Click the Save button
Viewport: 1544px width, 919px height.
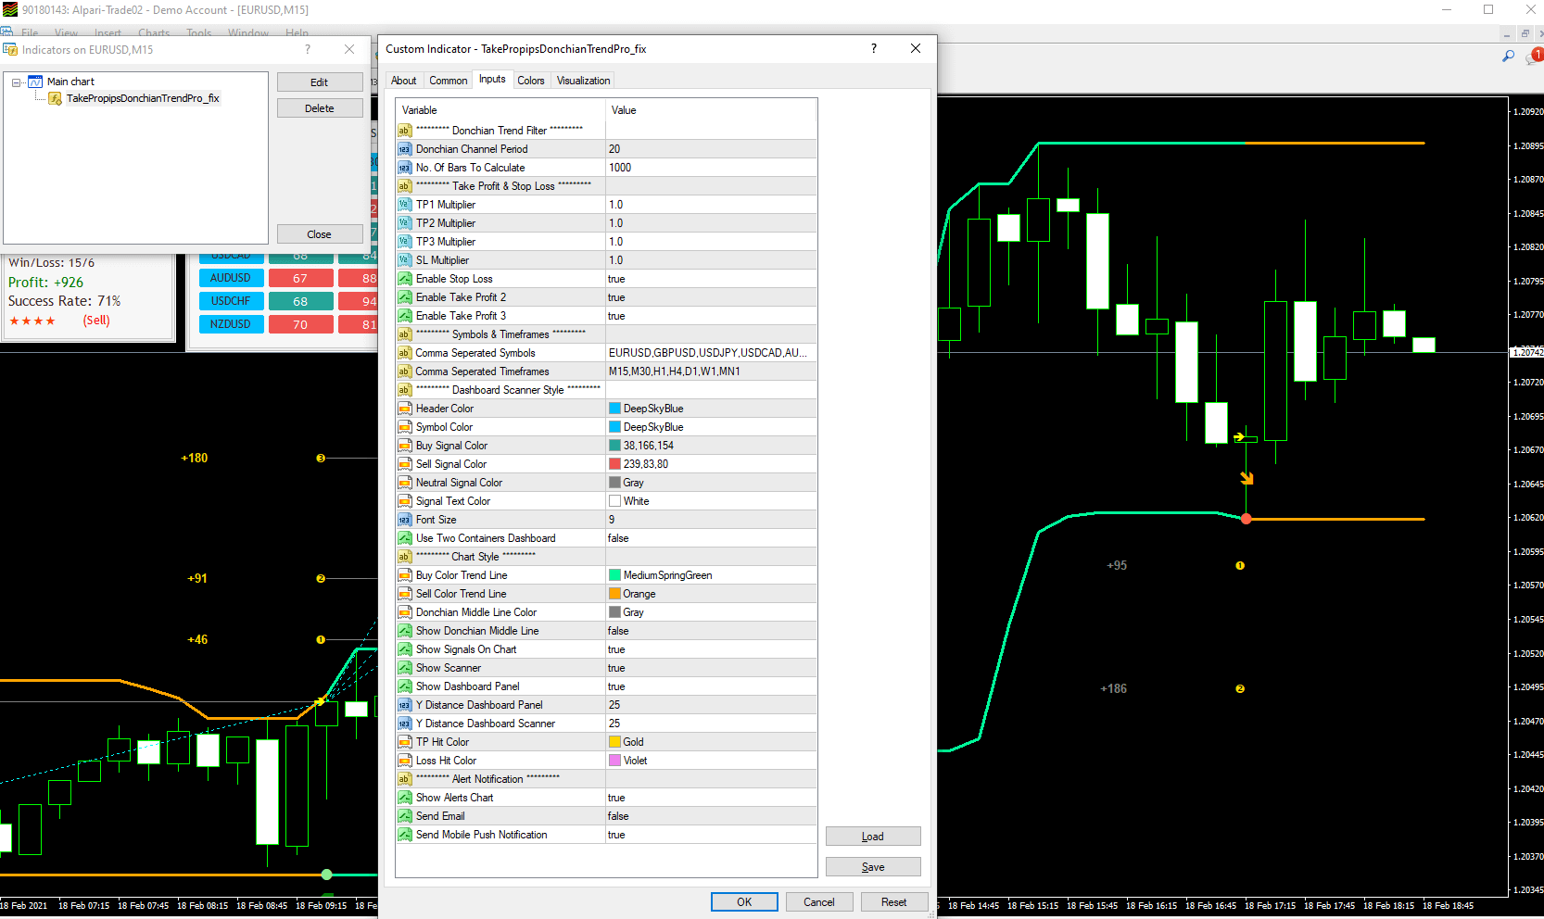pos(873,867)
